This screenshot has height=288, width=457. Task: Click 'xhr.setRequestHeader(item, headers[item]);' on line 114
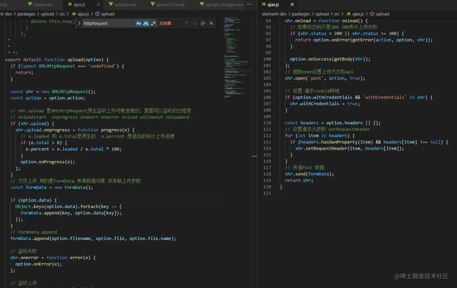(349, 148)
